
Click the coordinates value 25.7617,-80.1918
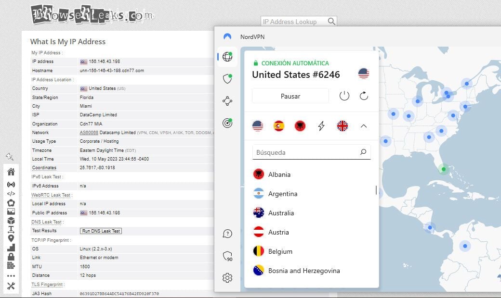(x=97, y=168)
